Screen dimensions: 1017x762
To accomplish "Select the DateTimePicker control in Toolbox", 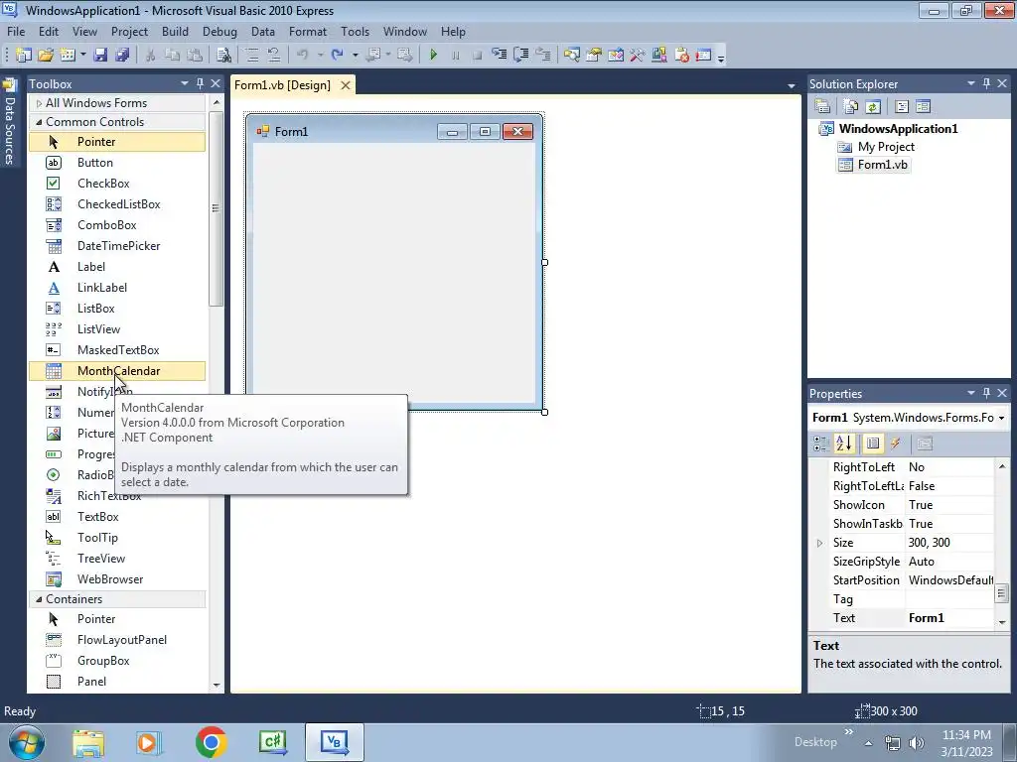I will [117, 246].
